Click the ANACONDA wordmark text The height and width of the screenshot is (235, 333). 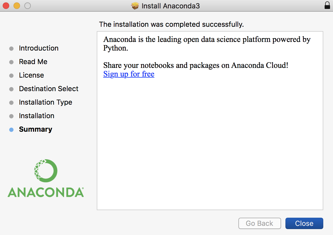46,192
